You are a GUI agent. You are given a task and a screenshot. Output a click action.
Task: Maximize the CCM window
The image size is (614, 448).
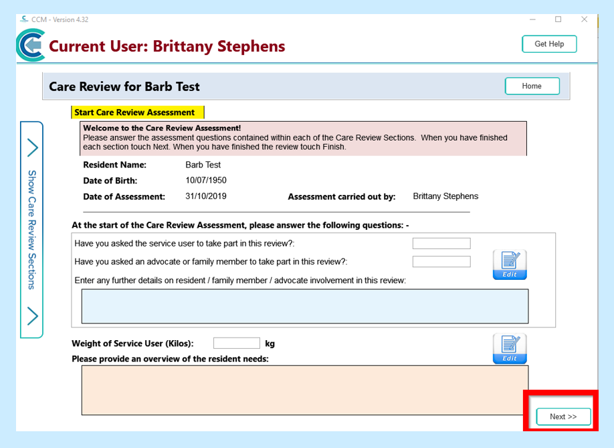tap(558, 19)
